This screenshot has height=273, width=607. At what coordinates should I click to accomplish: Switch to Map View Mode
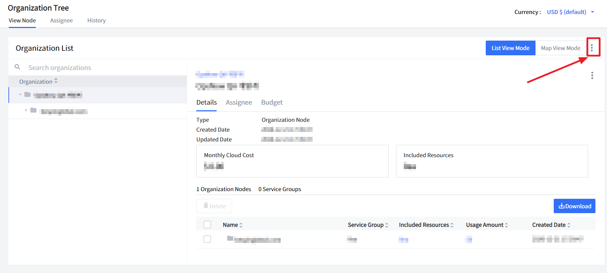(560, 48)
